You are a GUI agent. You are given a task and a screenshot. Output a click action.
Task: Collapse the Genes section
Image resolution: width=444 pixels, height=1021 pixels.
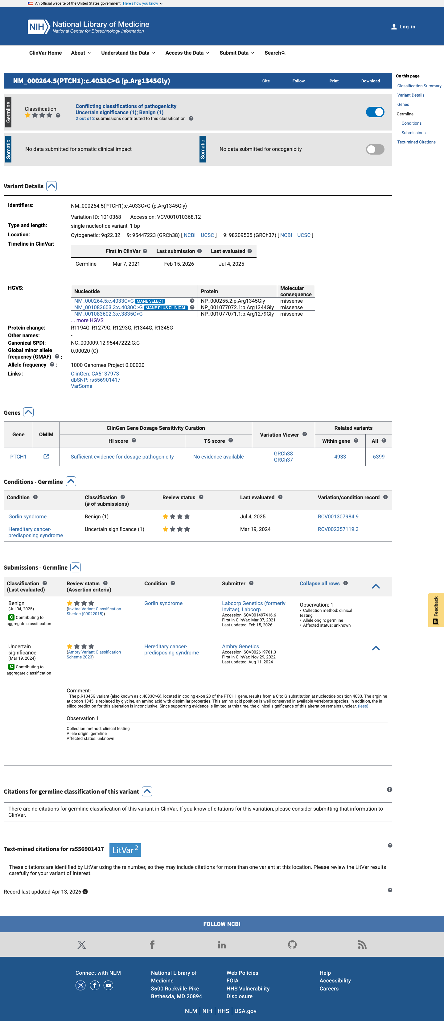(28, 413)
